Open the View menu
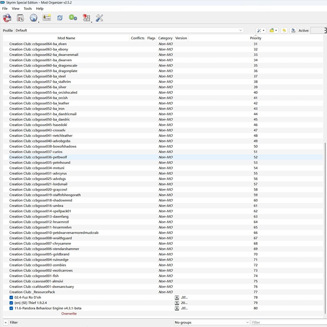The image size is (327, 327). [x=15, y=9]
